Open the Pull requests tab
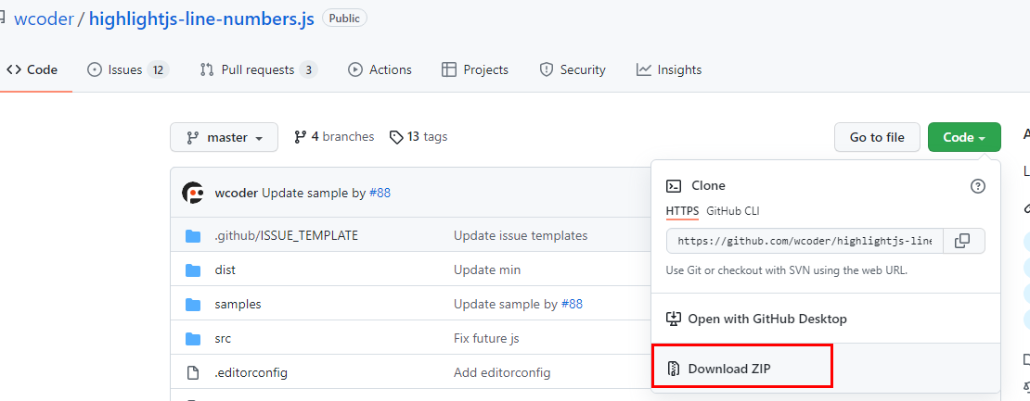The width and height of the screenshot is (1030, 401). (x=259, y=69)
